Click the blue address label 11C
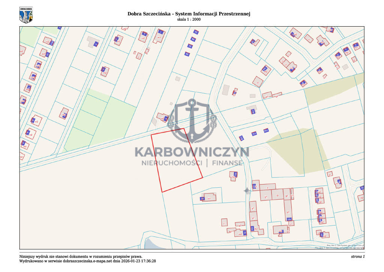 254,134
